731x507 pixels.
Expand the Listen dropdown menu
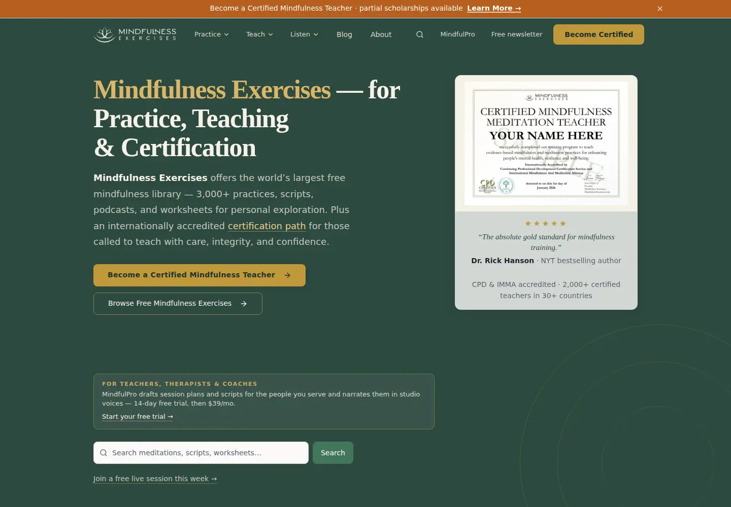click(x=304, y=34)
